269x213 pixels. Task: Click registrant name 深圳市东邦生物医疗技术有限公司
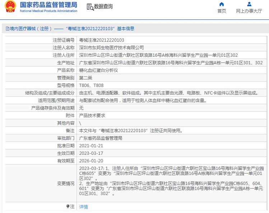(x=111, y=47)
